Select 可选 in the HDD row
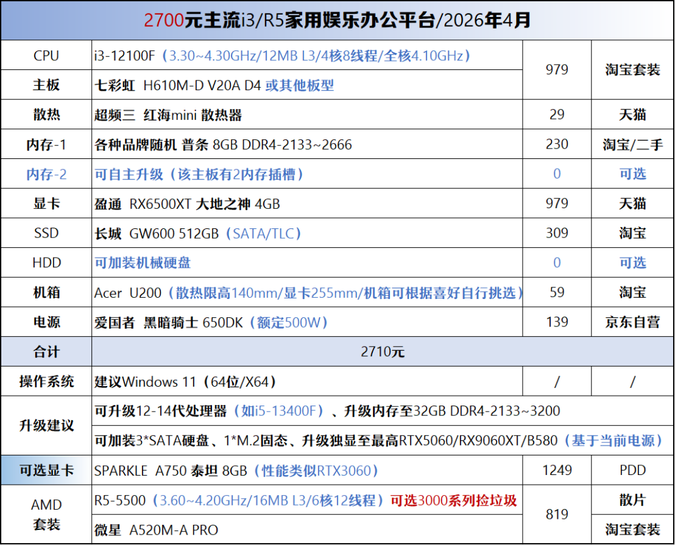Image resolution: width=675 pixels, height=545 pixels. [632, 262]
